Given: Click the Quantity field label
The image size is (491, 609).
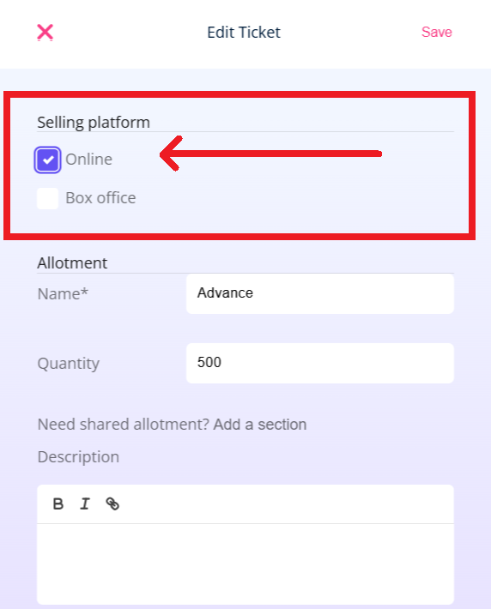Looking at the screenshot, I should click(69, 364).
